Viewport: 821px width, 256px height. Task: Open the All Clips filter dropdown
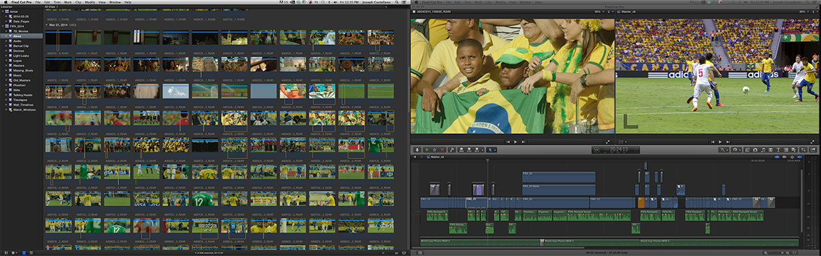coord(51,7)
